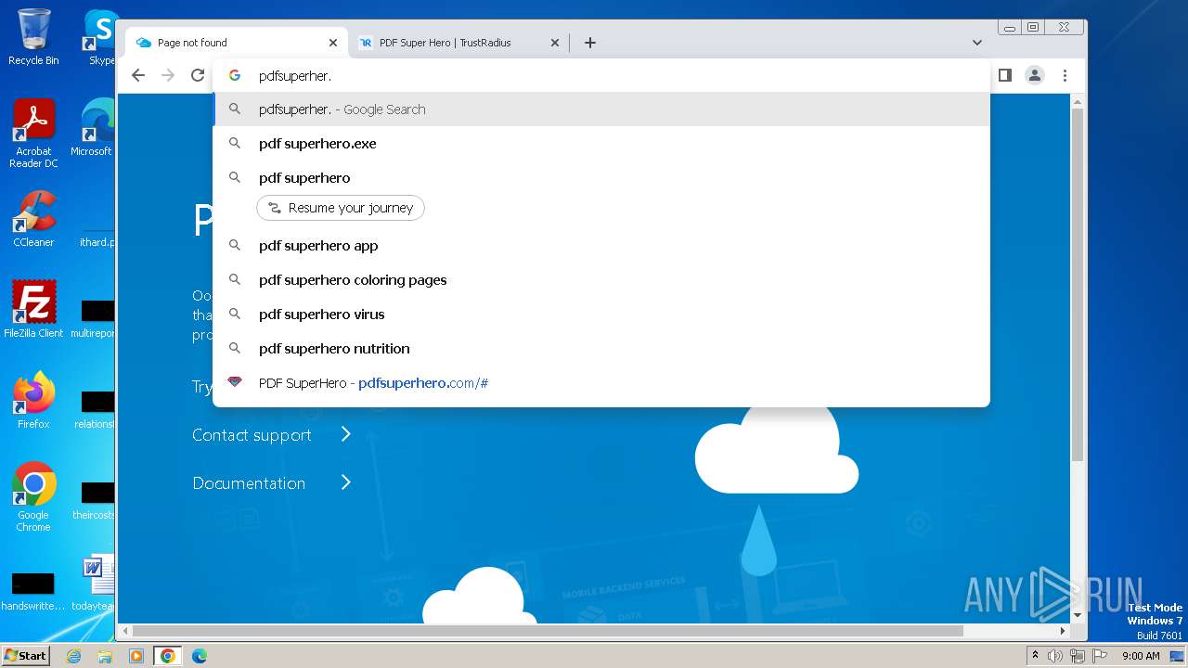
Task: Click the horizontal page scrollbar
Action: point(548,631)
